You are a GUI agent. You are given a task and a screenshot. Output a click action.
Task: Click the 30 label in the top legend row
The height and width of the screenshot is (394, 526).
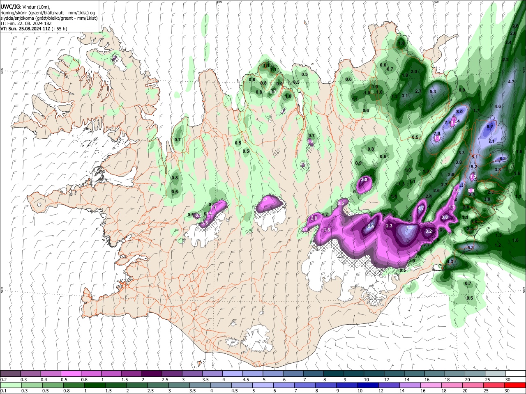[x=508, y=380]
